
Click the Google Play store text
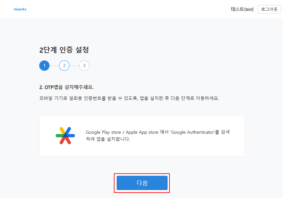104,132
